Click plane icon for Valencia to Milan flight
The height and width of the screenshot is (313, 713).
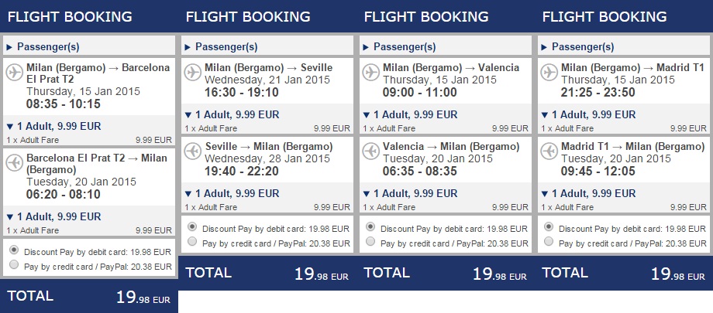coord(371,150)
